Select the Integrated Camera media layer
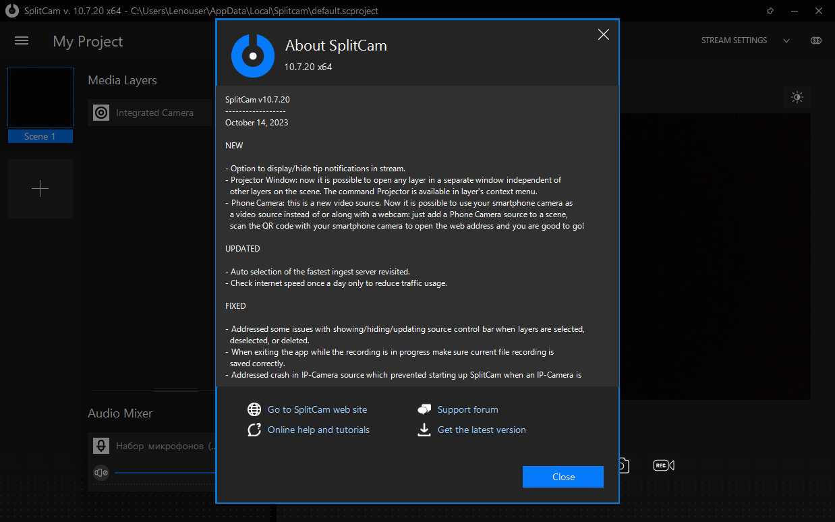This screenshot has height=522, width=835. point(154,113)
